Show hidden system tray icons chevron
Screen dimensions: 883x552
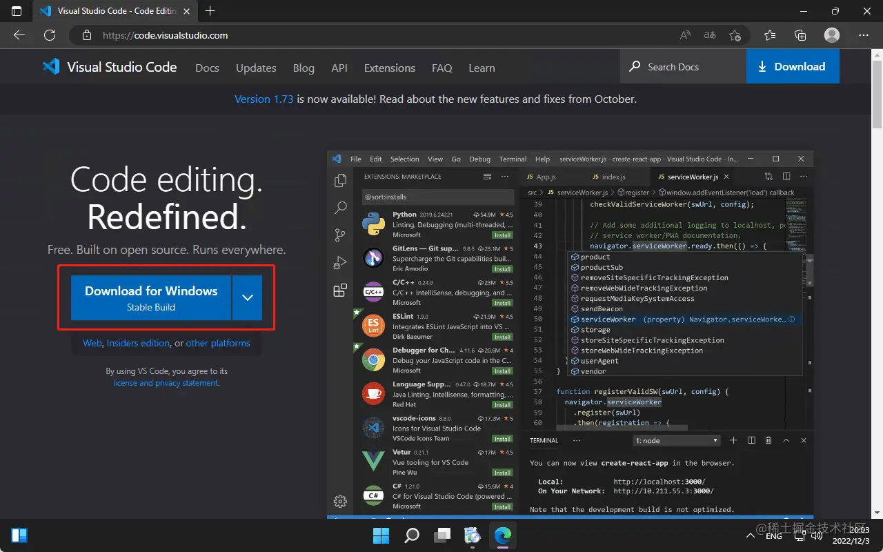click(751, 535)
